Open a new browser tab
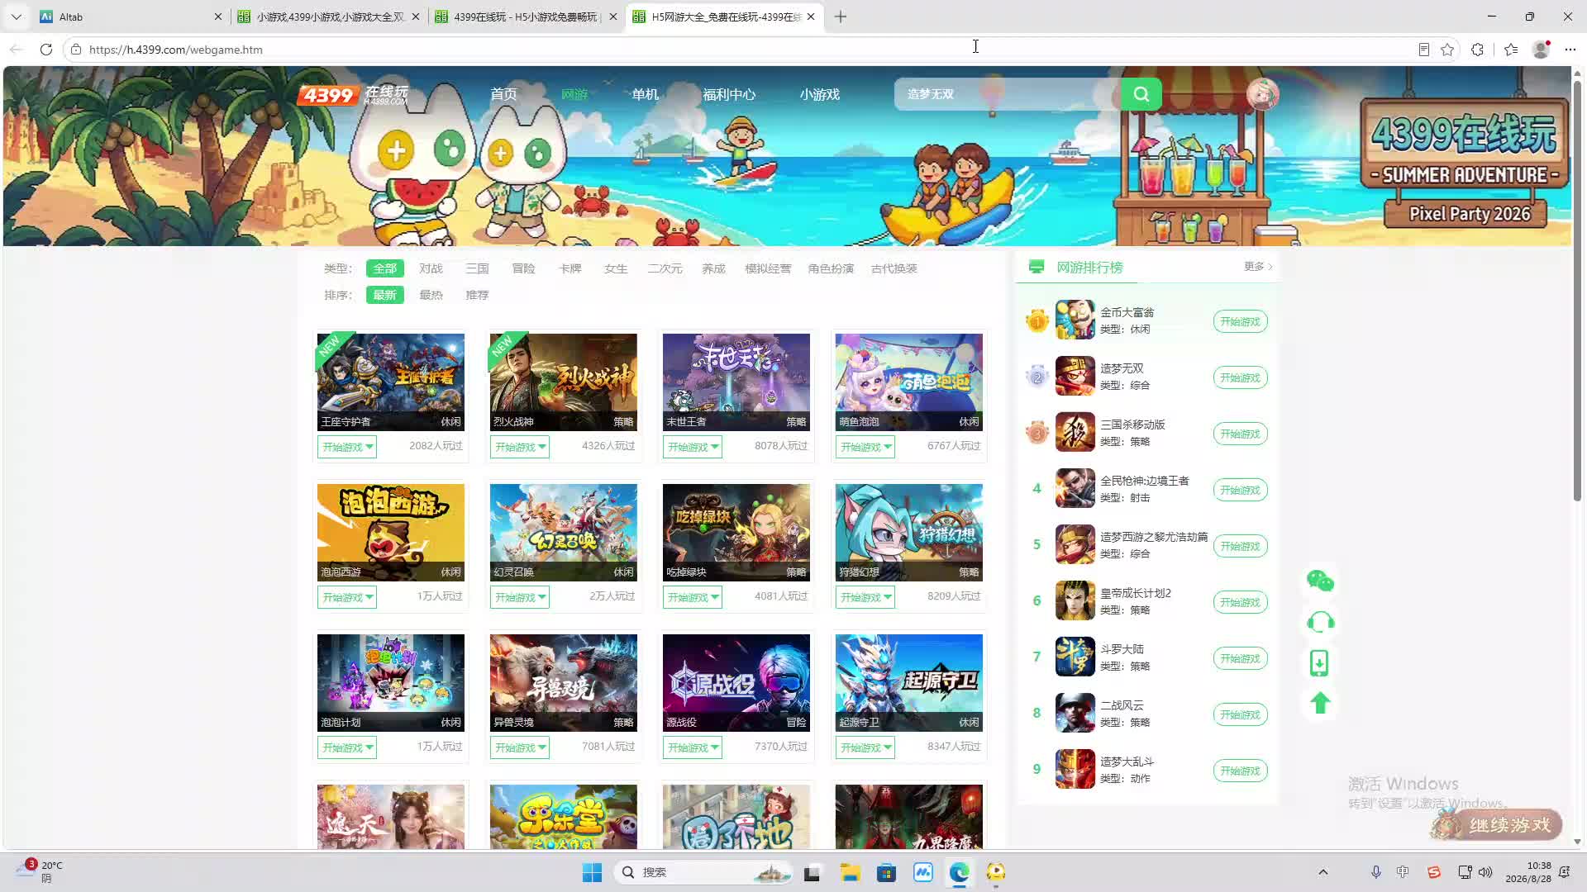This screenshot has width=1587, height=892. pyautogui.click(x=841, y=17)
